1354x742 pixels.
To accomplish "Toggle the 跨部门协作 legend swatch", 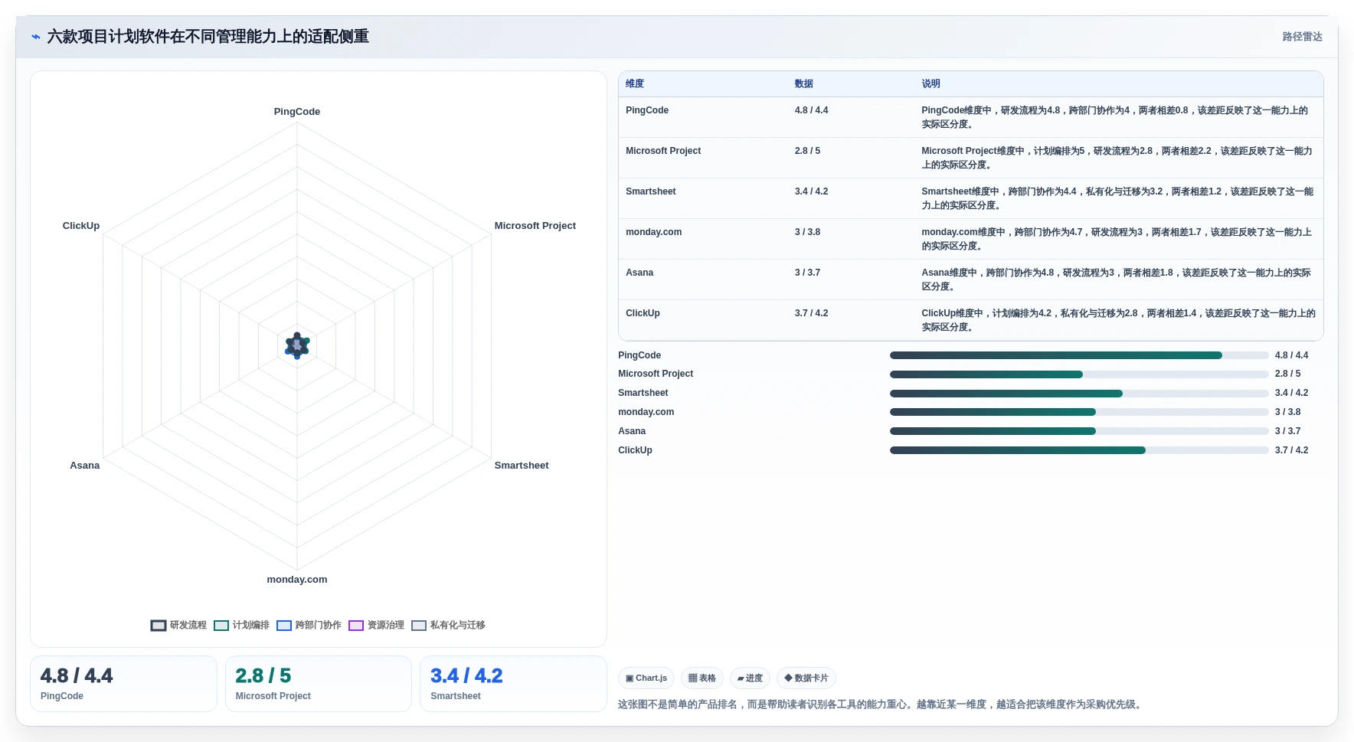I will [284, 626].
